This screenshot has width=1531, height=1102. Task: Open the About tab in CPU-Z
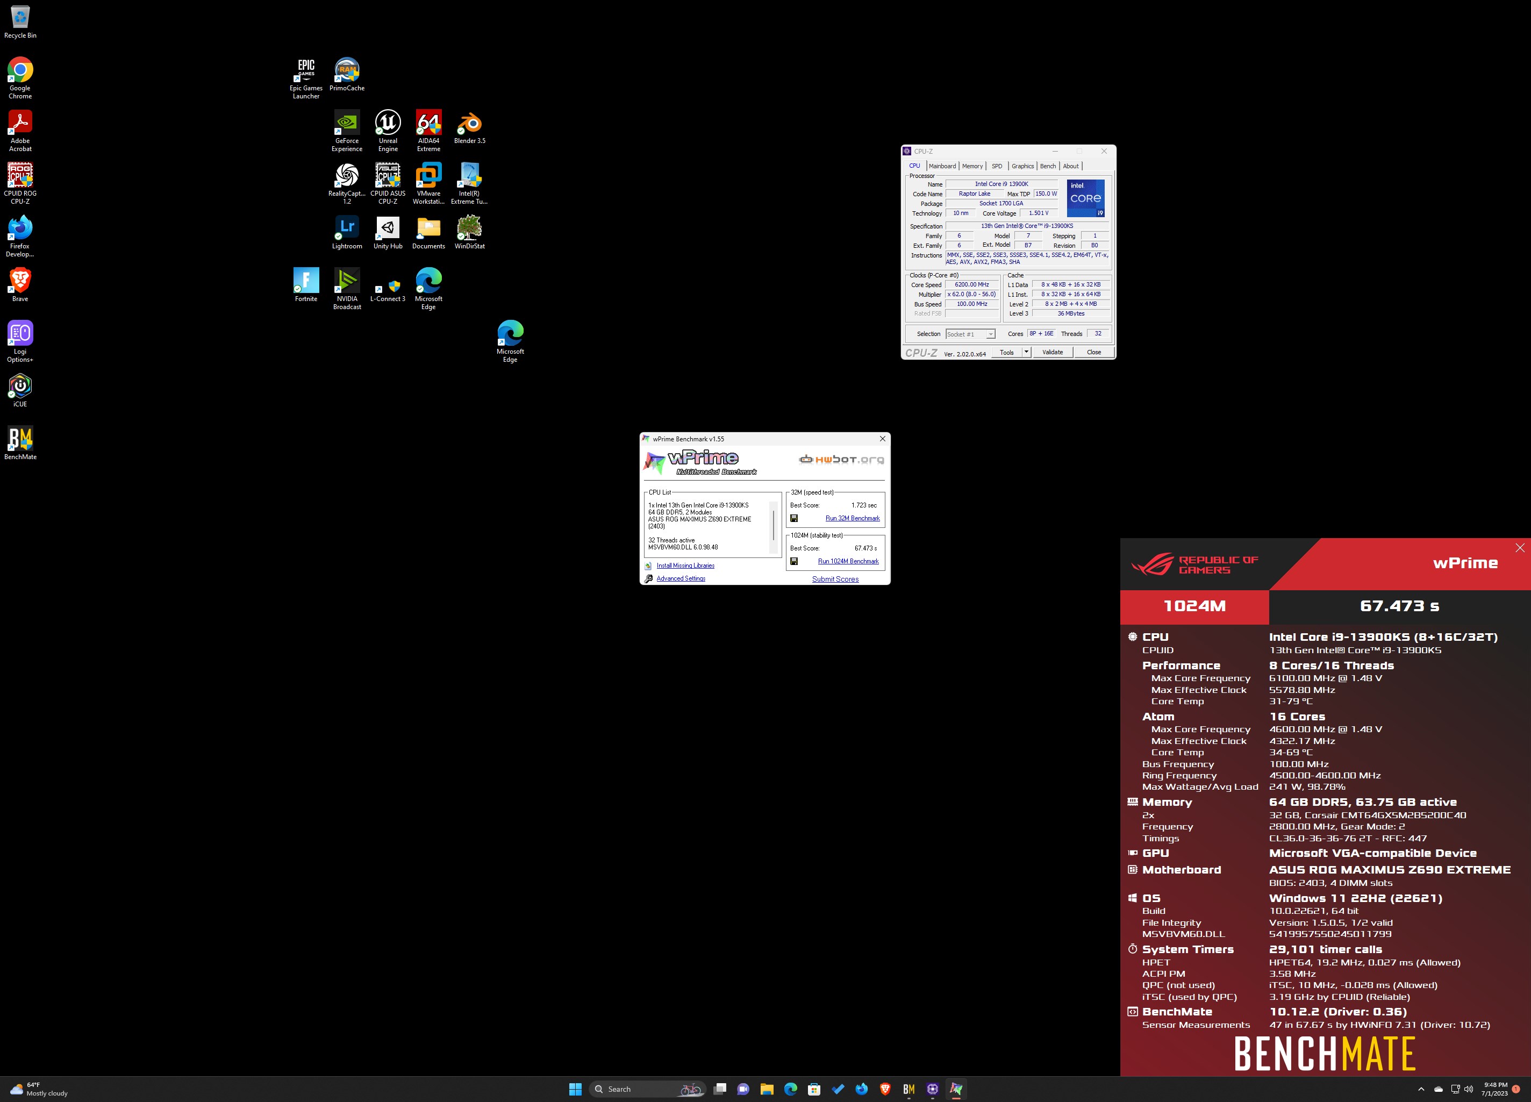click(1071, 166)
